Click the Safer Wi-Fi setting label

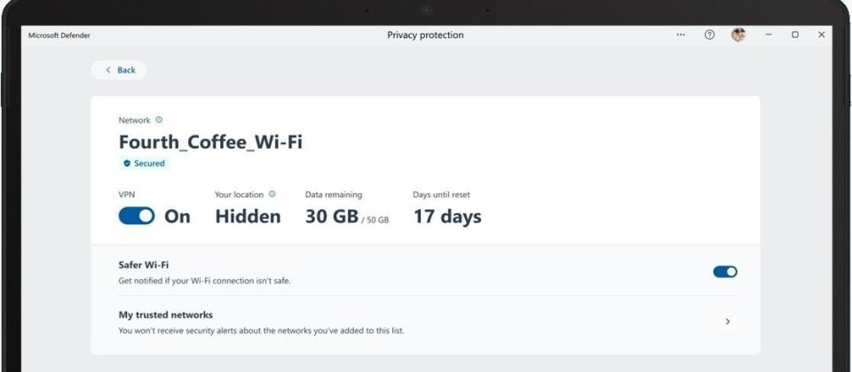click(x=144, y=265)
